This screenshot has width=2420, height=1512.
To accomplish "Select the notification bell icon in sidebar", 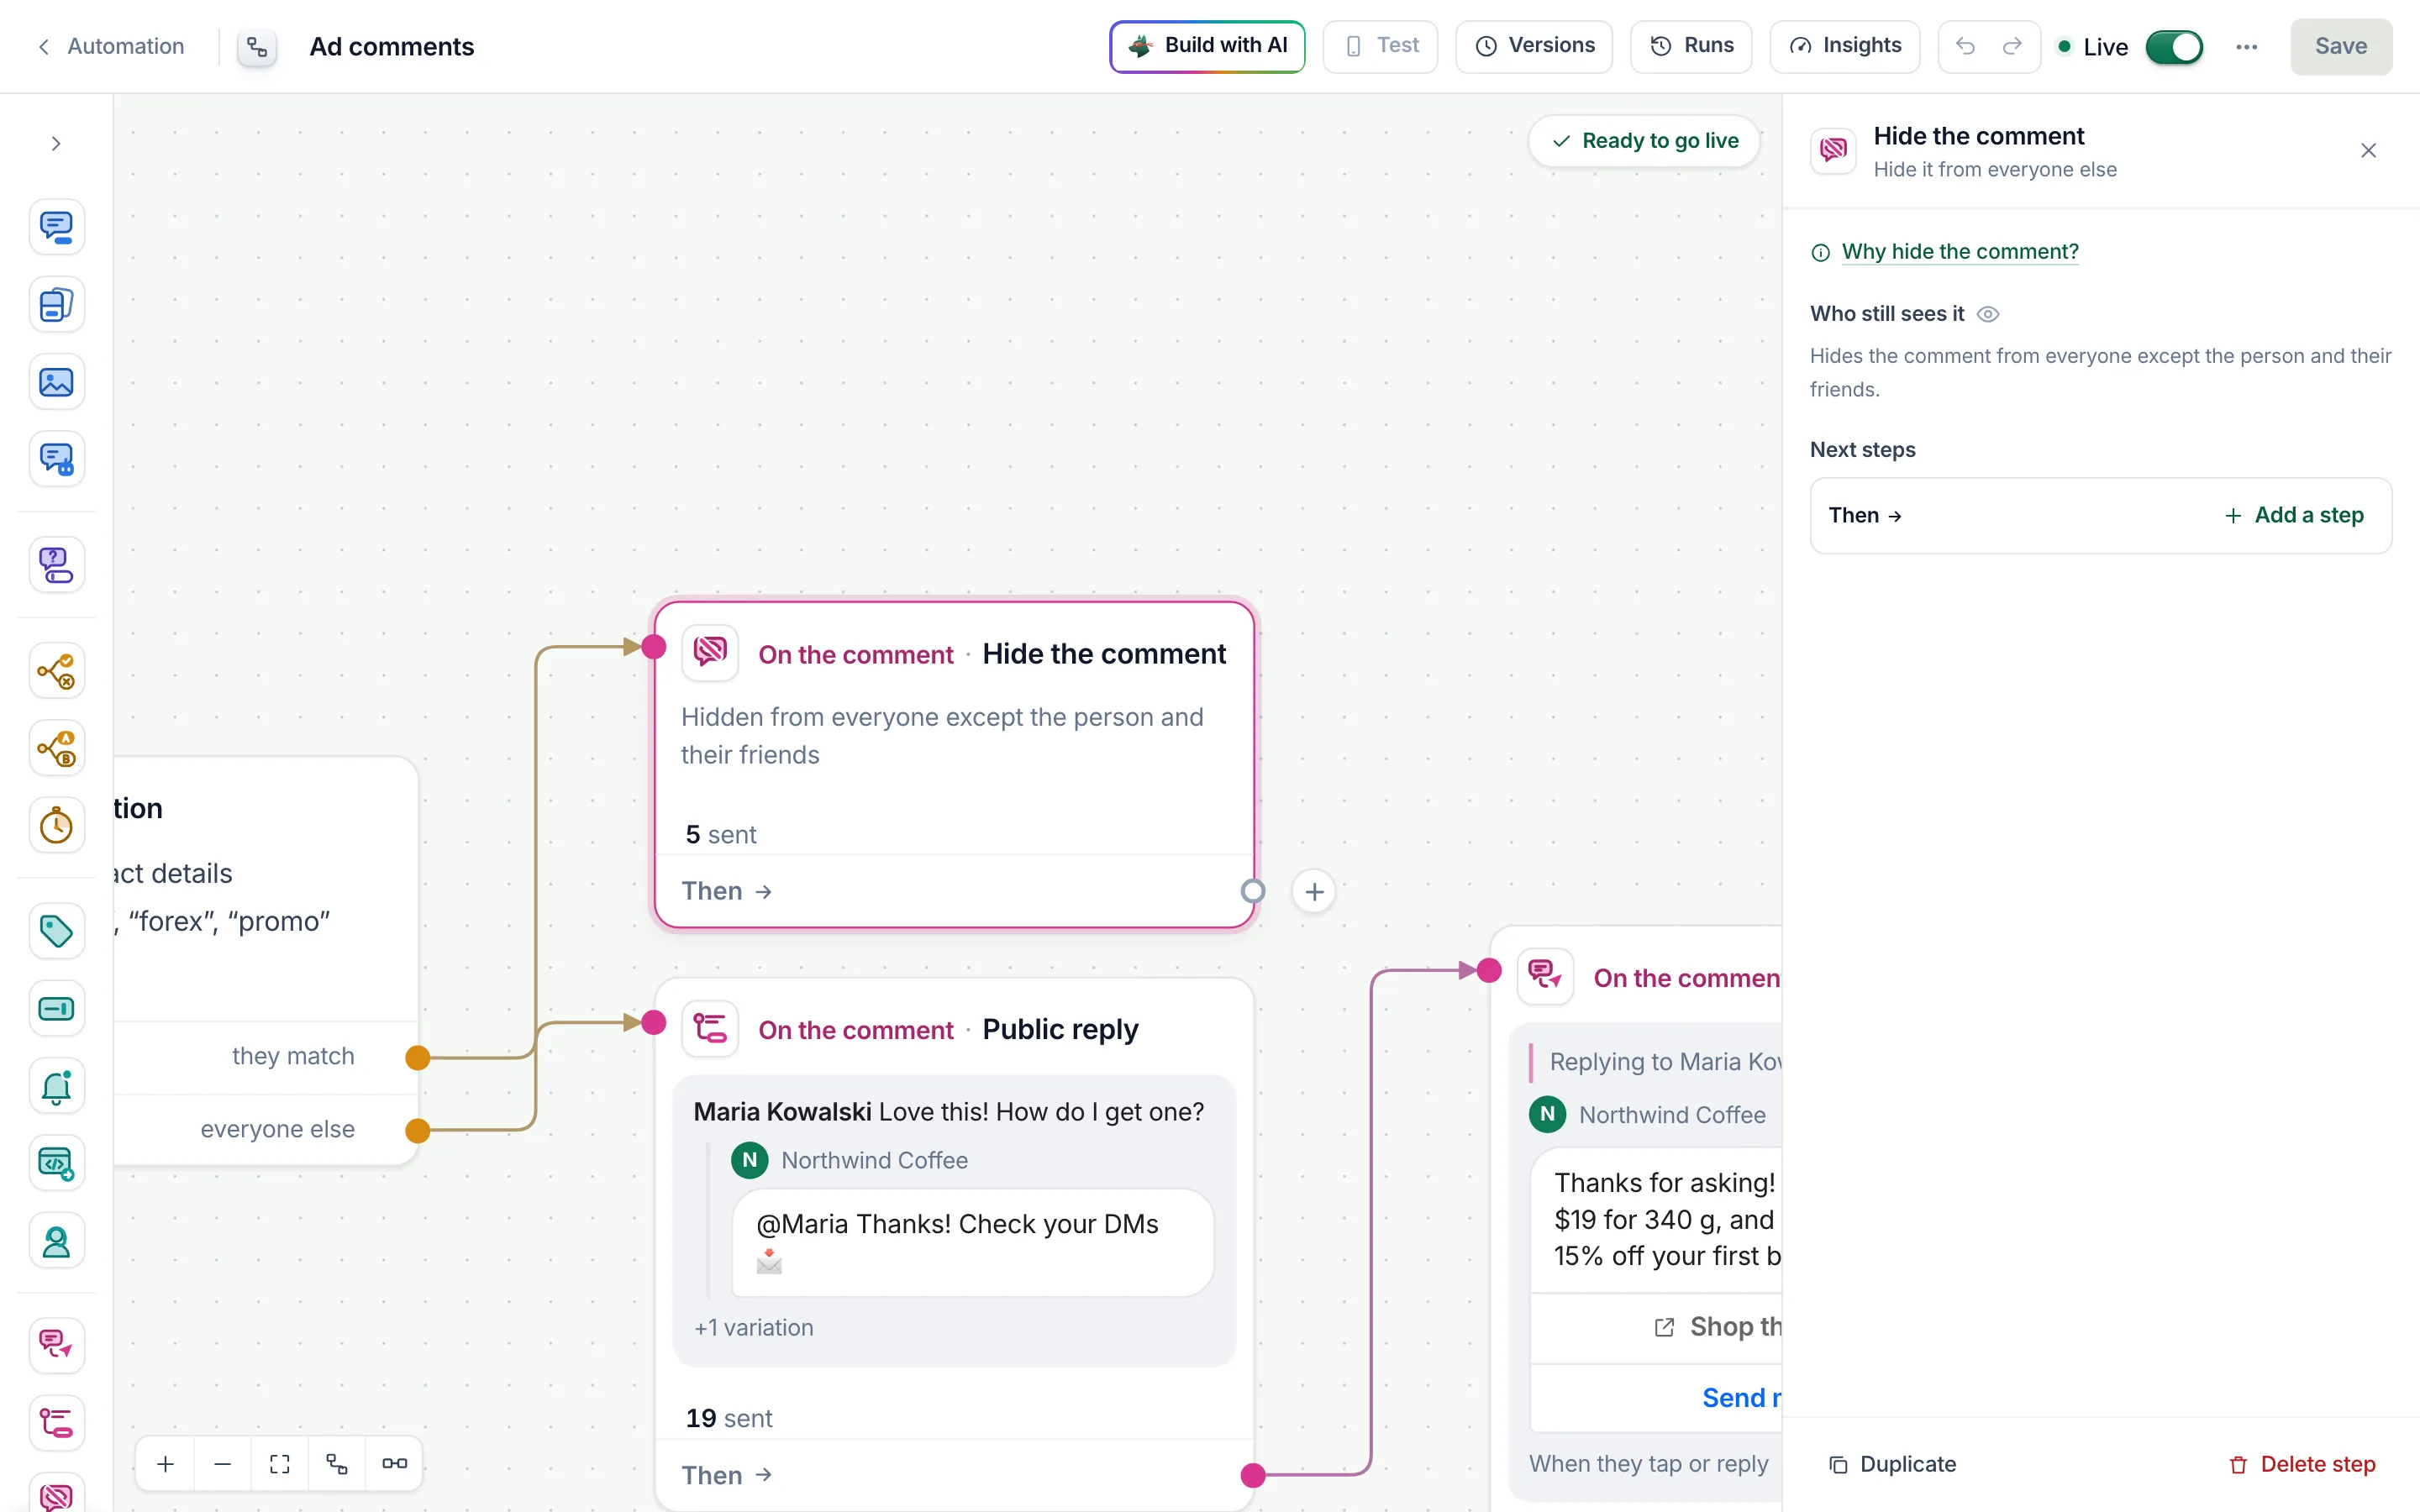I will pos(56,1087).
